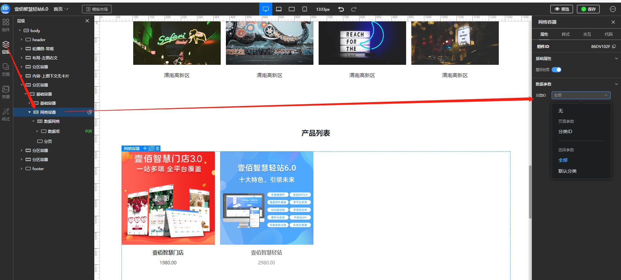This screenshot has width=621, height=280.
Task: Open the 层级 layers sidebar panel
Action: point(6,47)
